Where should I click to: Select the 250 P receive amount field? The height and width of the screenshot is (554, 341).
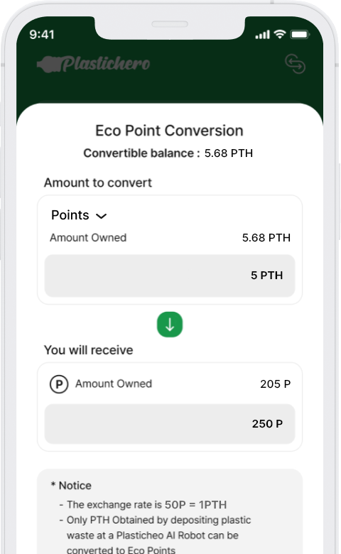170,423
